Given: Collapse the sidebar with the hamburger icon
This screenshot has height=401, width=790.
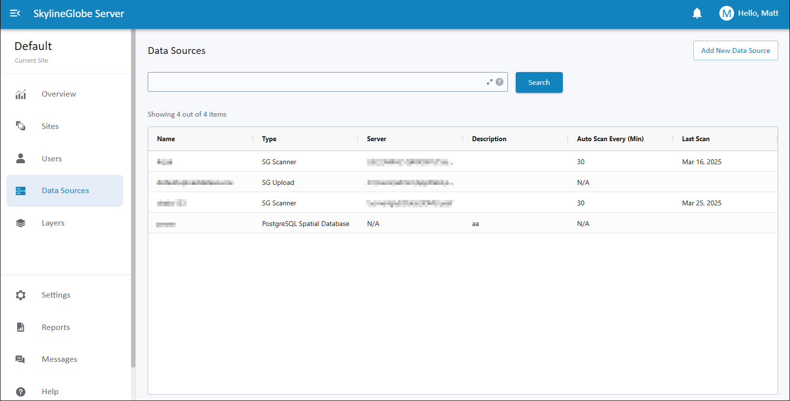Looking at the screenshot, I should click(x=15, y=13).
